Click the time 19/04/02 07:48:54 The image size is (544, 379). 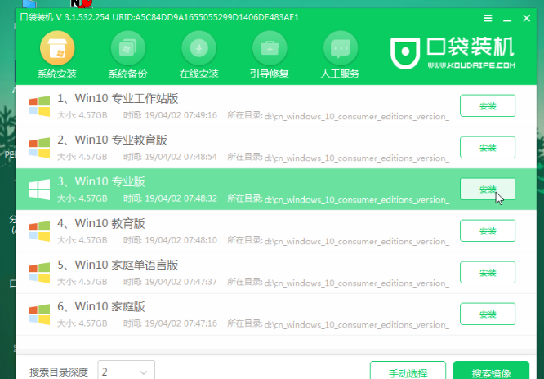[x=181, y=157]
